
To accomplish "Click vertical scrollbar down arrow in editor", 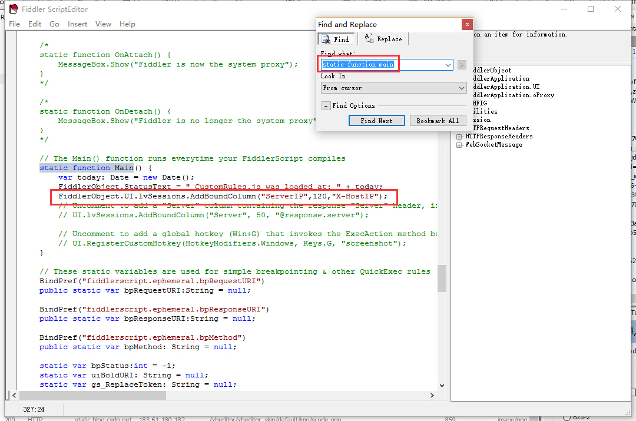I will (x=442, y=386).
